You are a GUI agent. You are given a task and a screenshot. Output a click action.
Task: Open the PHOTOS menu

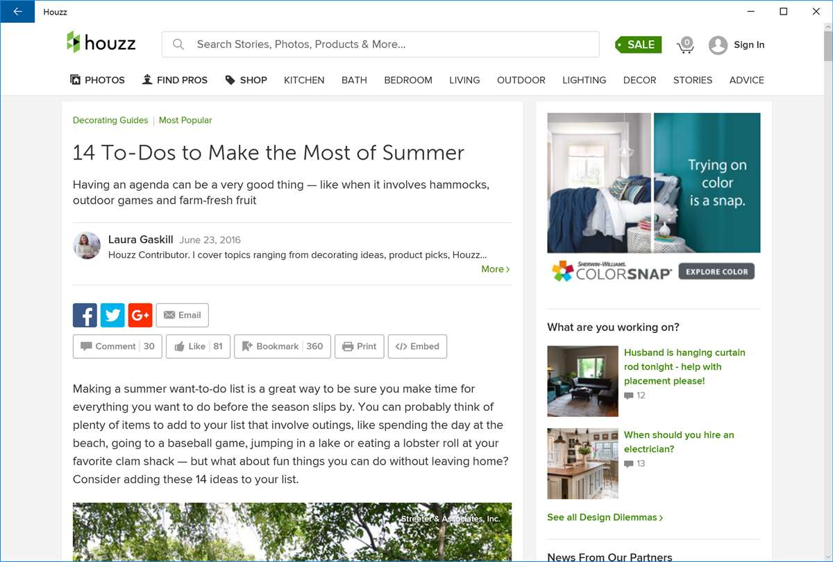pyautogui.click(x=98, y=80)
